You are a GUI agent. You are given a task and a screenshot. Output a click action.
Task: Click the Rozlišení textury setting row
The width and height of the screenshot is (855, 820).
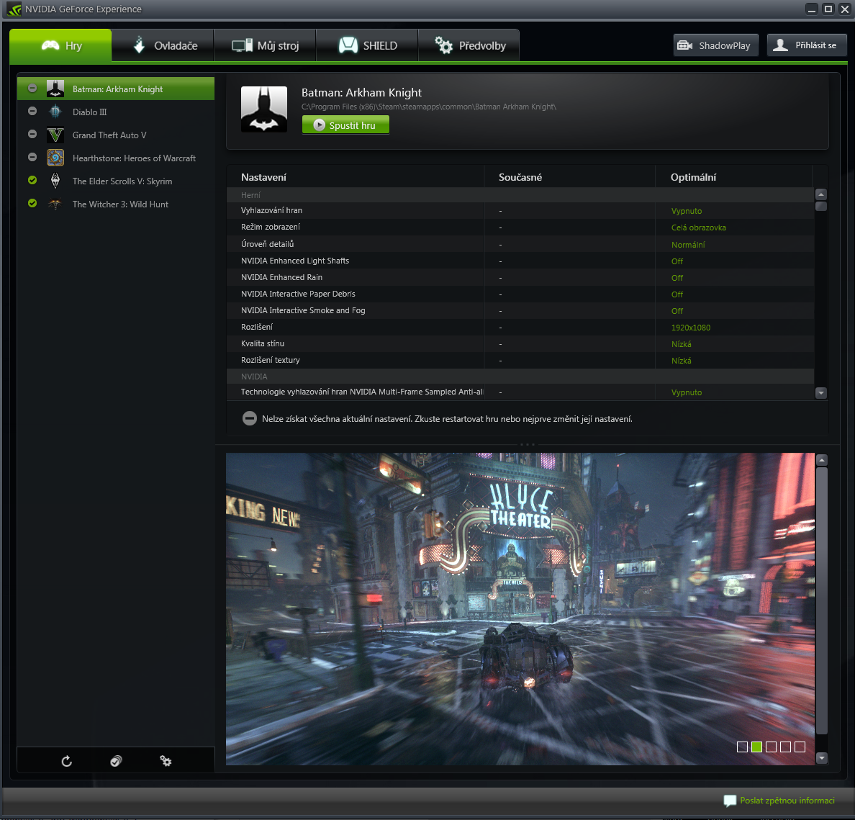point(520,360)
